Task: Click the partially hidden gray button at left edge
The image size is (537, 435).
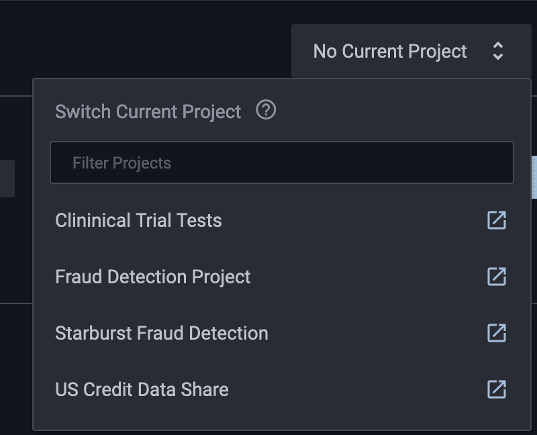Action: click(x=7, y=179)
